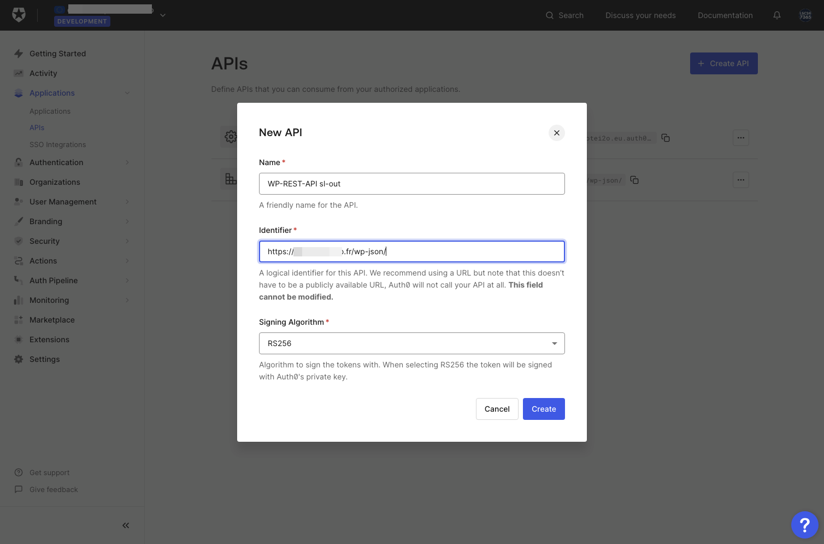Expand the Branding section chevron
The width and height of the screenshot is (824, 544).
(127, 221)
